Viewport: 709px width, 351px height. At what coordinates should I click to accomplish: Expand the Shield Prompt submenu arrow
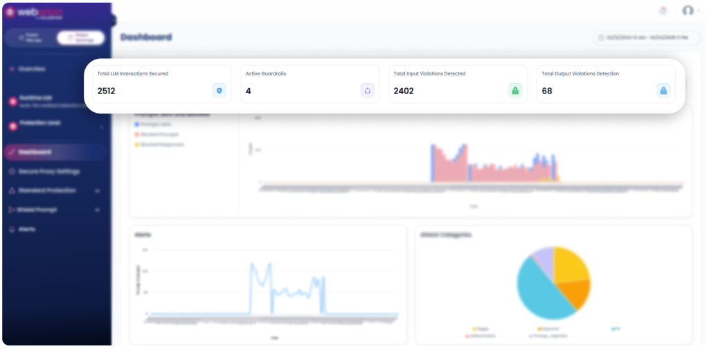pyautogui.click(x=97, y=210)
